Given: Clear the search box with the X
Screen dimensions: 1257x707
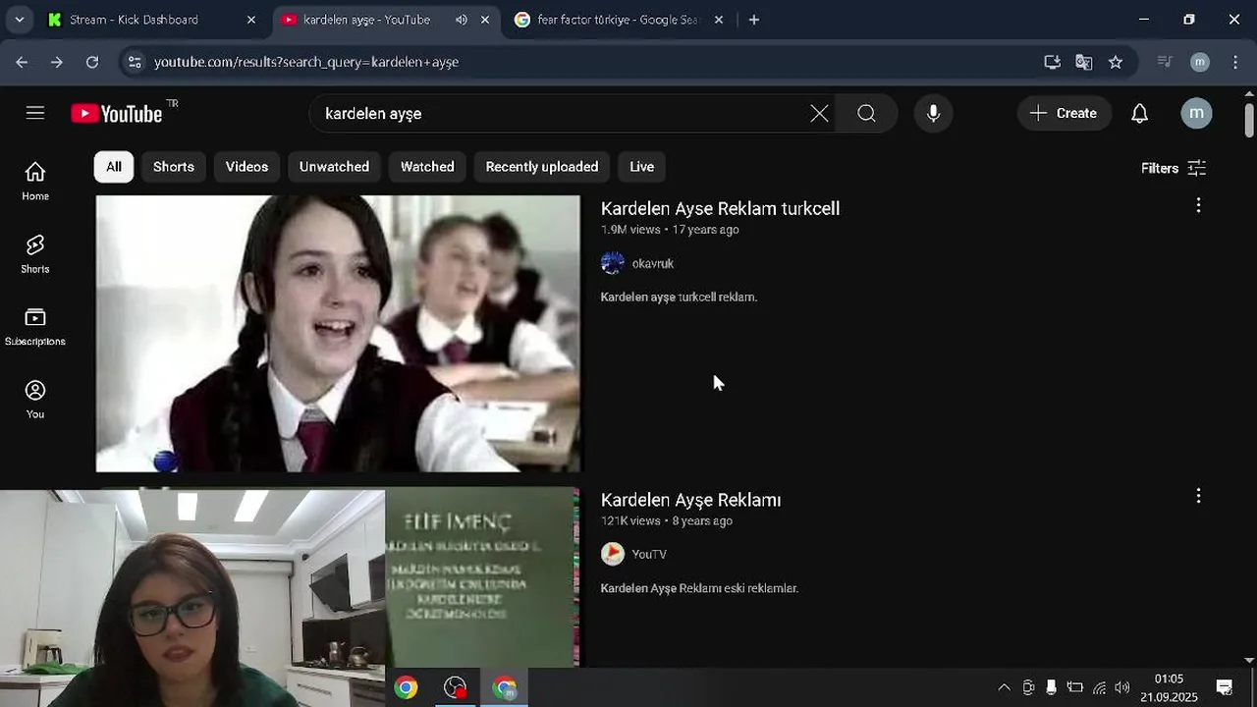Looking at the screenshot, I should point(819,114).
